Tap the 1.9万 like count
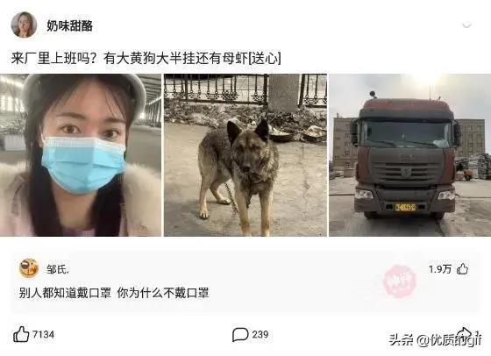The image size is (491, 356). (440, 269)
